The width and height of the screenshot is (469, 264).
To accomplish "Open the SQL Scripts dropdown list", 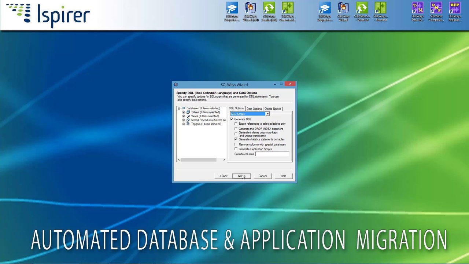I will (267, 114).
